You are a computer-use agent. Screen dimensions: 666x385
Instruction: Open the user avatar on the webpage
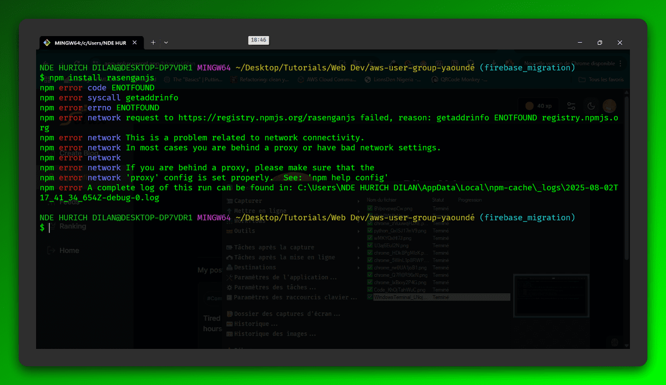[609, 106]
